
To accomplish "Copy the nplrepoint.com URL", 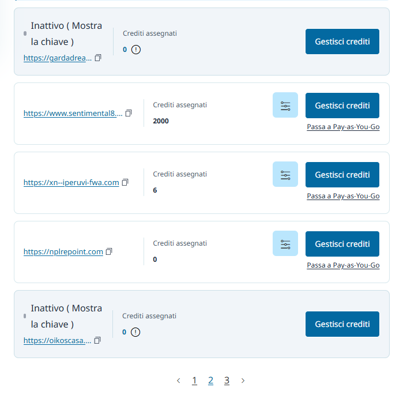I will 109,251.
